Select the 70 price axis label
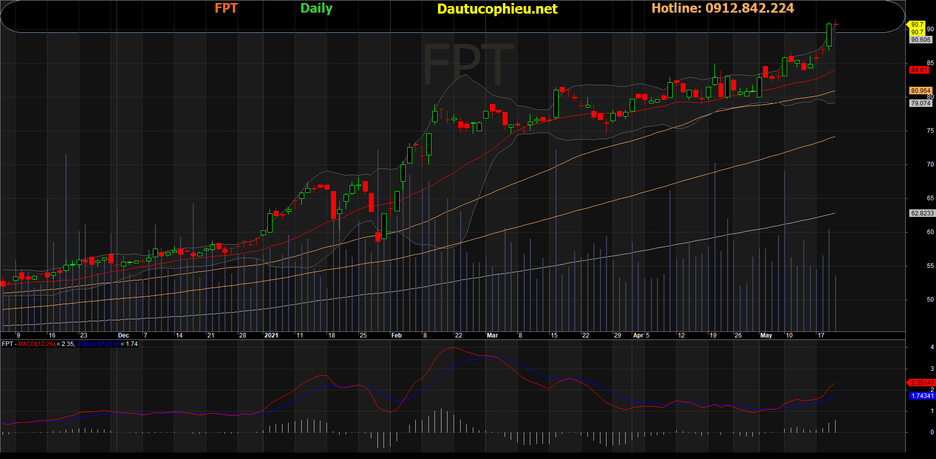Image resolution: width=936 pixels, height=459 pixels. coord(930,164)
